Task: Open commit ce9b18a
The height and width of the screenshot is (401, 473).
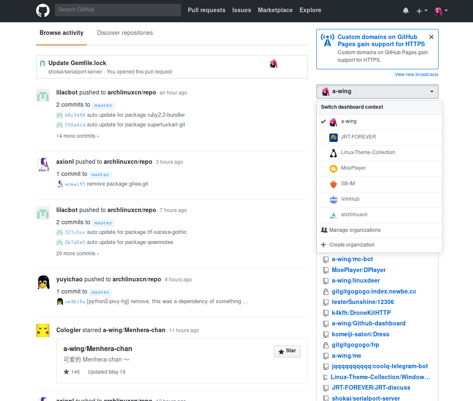Action: (75, 302)
